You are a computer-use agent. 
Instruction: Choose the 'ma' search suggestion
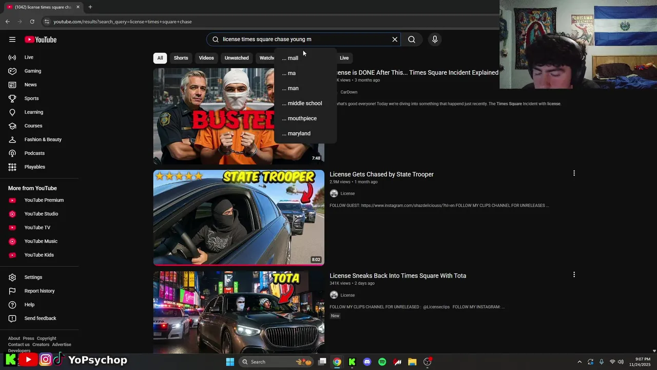pos(305,73)
